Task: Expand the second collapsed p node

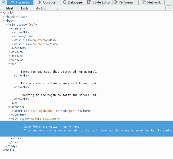Action: (x=9, y=56)
